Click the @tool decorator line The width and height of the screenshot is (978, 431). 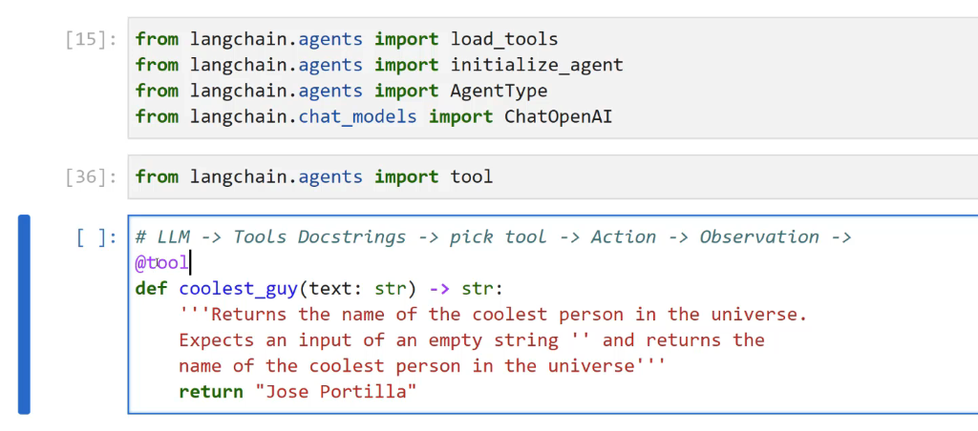point(162,262)
